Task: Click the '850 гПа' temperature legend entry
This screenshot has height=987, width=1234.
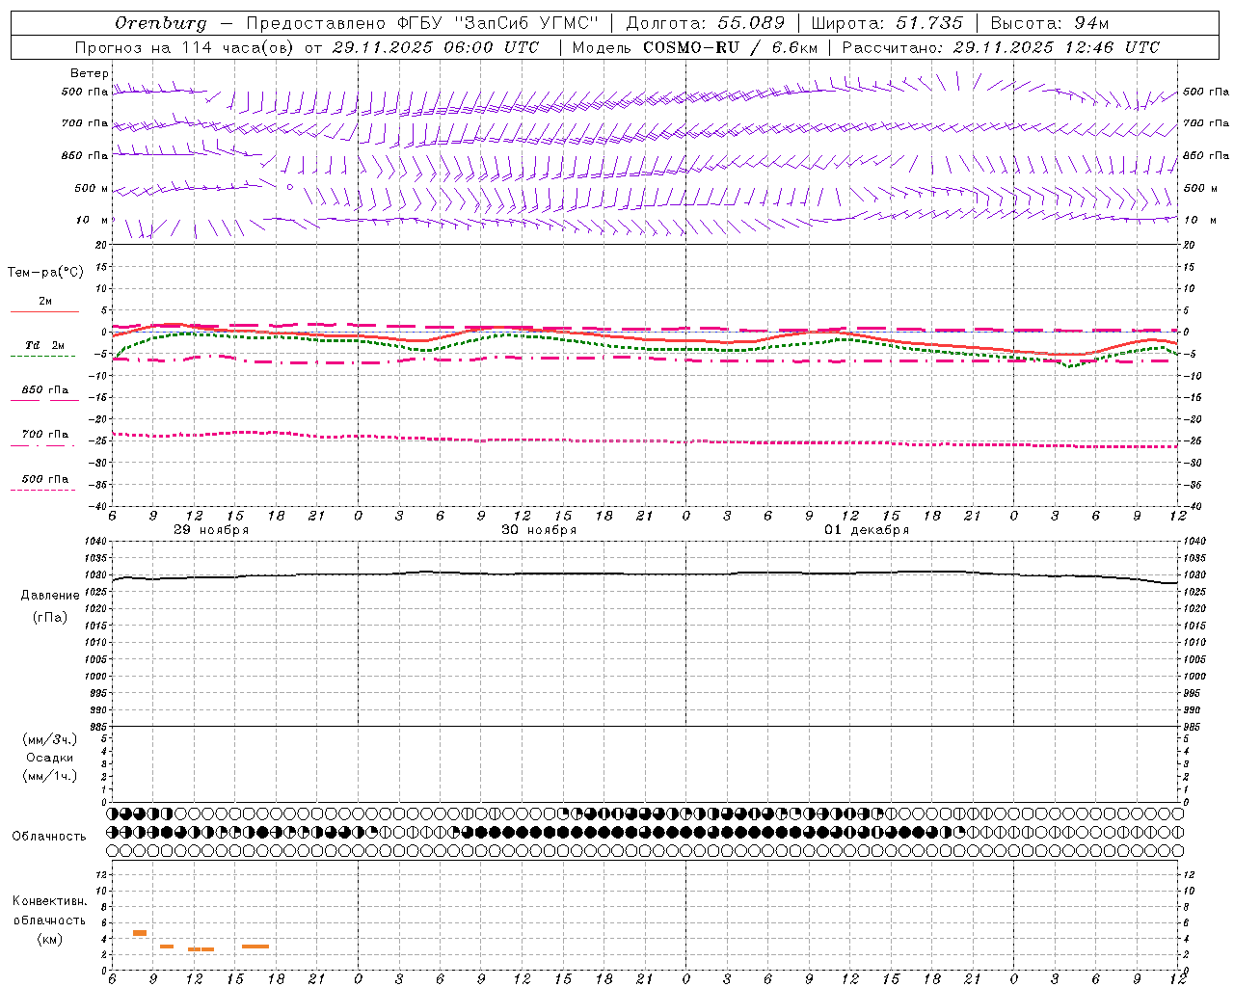Action: click(44, 394)
